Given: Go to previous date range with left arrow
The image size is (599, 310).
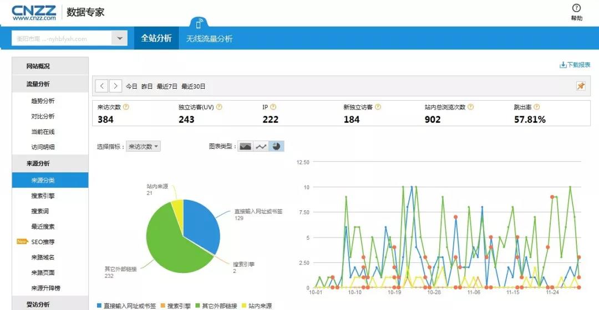Looking at the screenshot, I should tap(101, 86).
